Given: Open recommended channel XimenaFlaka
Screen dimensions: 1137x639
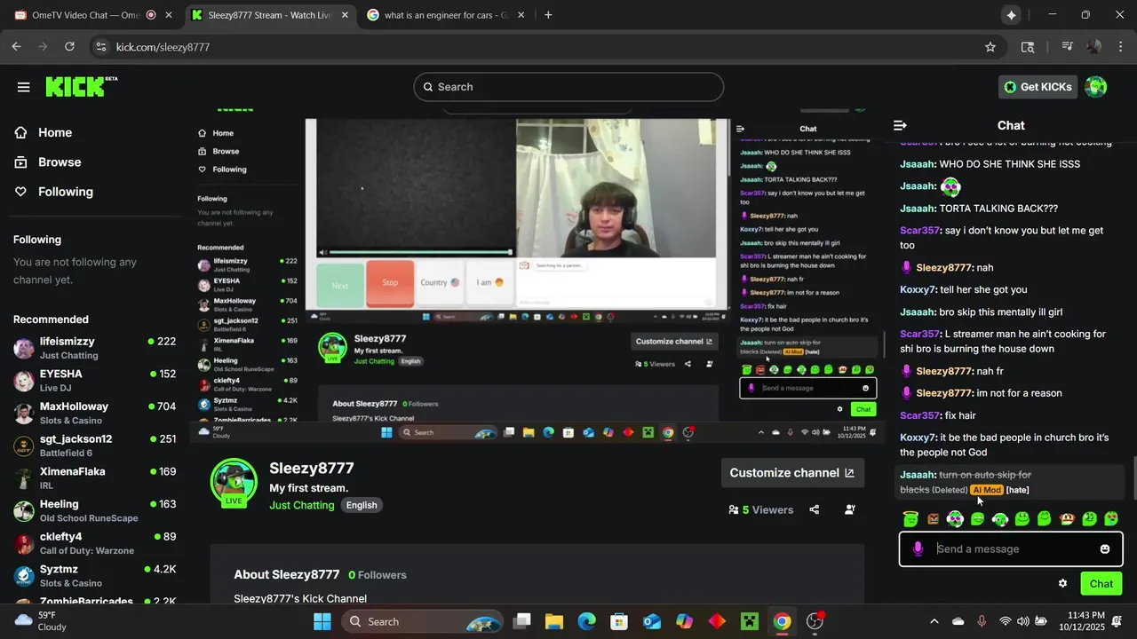Looking at the screenshot, I should tap(94, 478).
